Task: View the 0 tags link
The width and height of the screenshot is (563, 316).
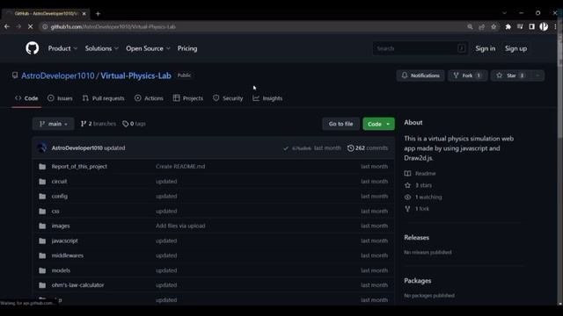Action: point(134,124)
